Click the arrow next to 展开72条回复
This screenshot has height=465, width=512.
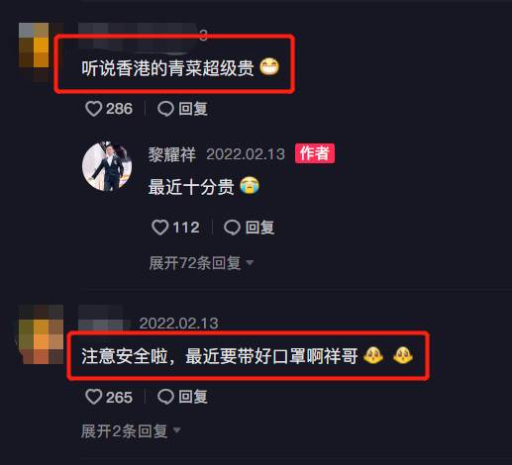click(250, 263)
